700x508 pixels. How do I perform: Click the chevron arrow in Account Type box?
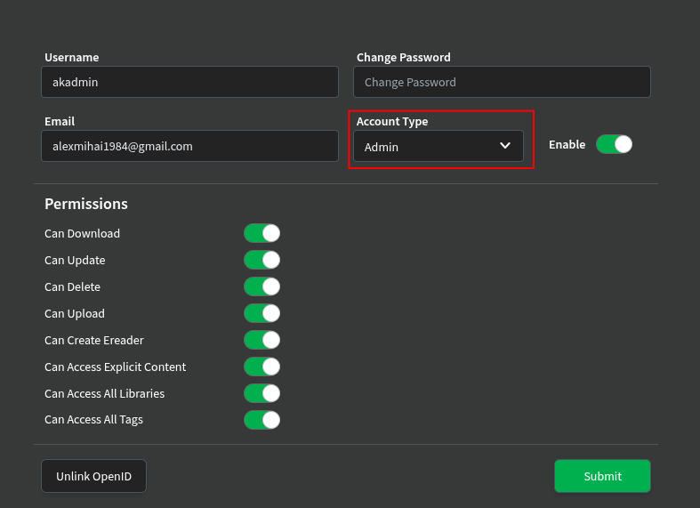pyautogui.click(x=505, y=146)
